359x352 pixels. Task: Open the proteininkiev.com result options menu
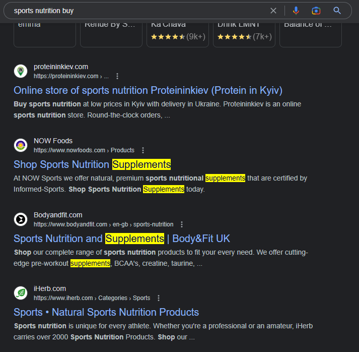point(117,76)
